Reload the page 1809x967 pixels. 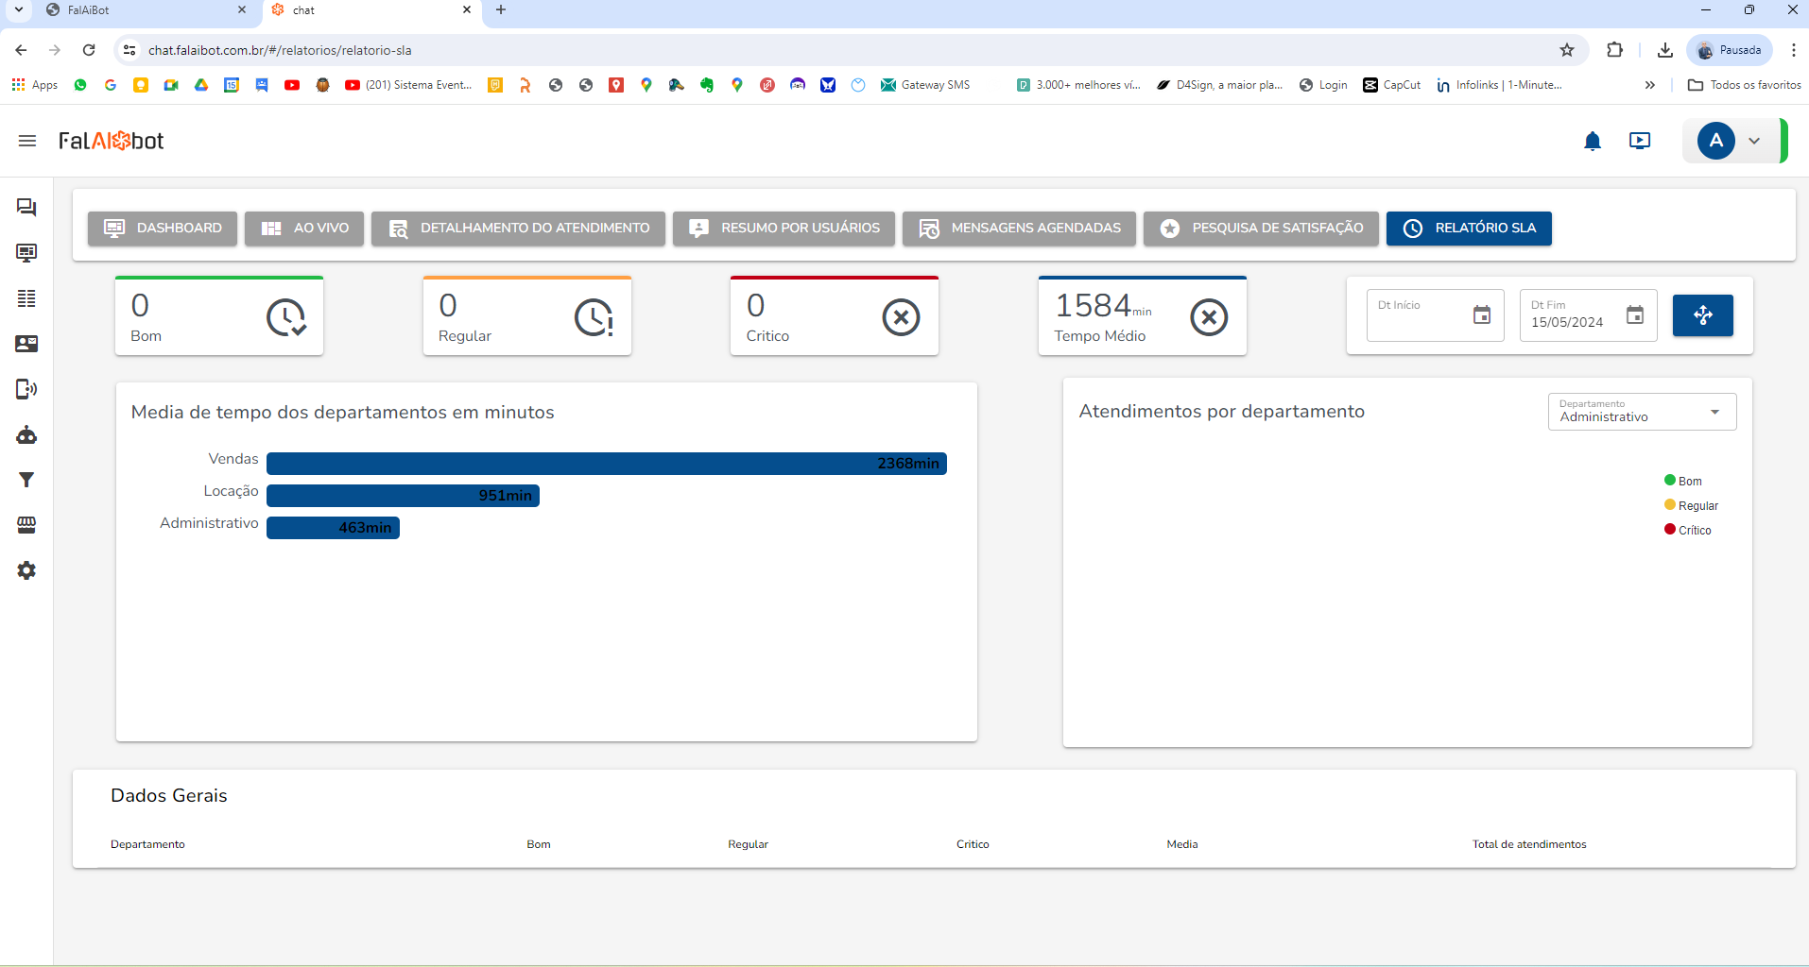[89, 50]
